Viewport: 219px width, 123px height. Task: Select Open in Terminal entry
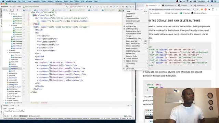[136, 58]
